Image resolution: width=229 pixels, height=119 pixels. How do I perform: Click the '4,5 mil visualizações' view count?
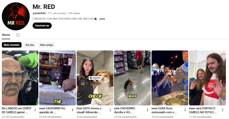(x=50, y=117)
